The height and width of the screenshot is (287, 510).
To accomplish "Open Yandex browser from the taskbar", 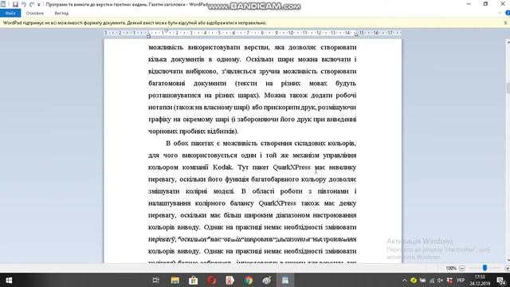I will click(230, 280).
